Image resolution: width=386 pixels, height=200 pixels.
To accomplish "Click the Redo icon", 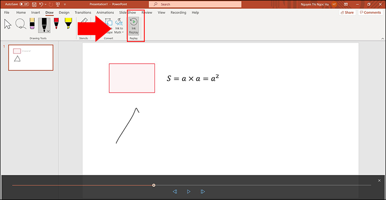I will click(x=51, y=4).
